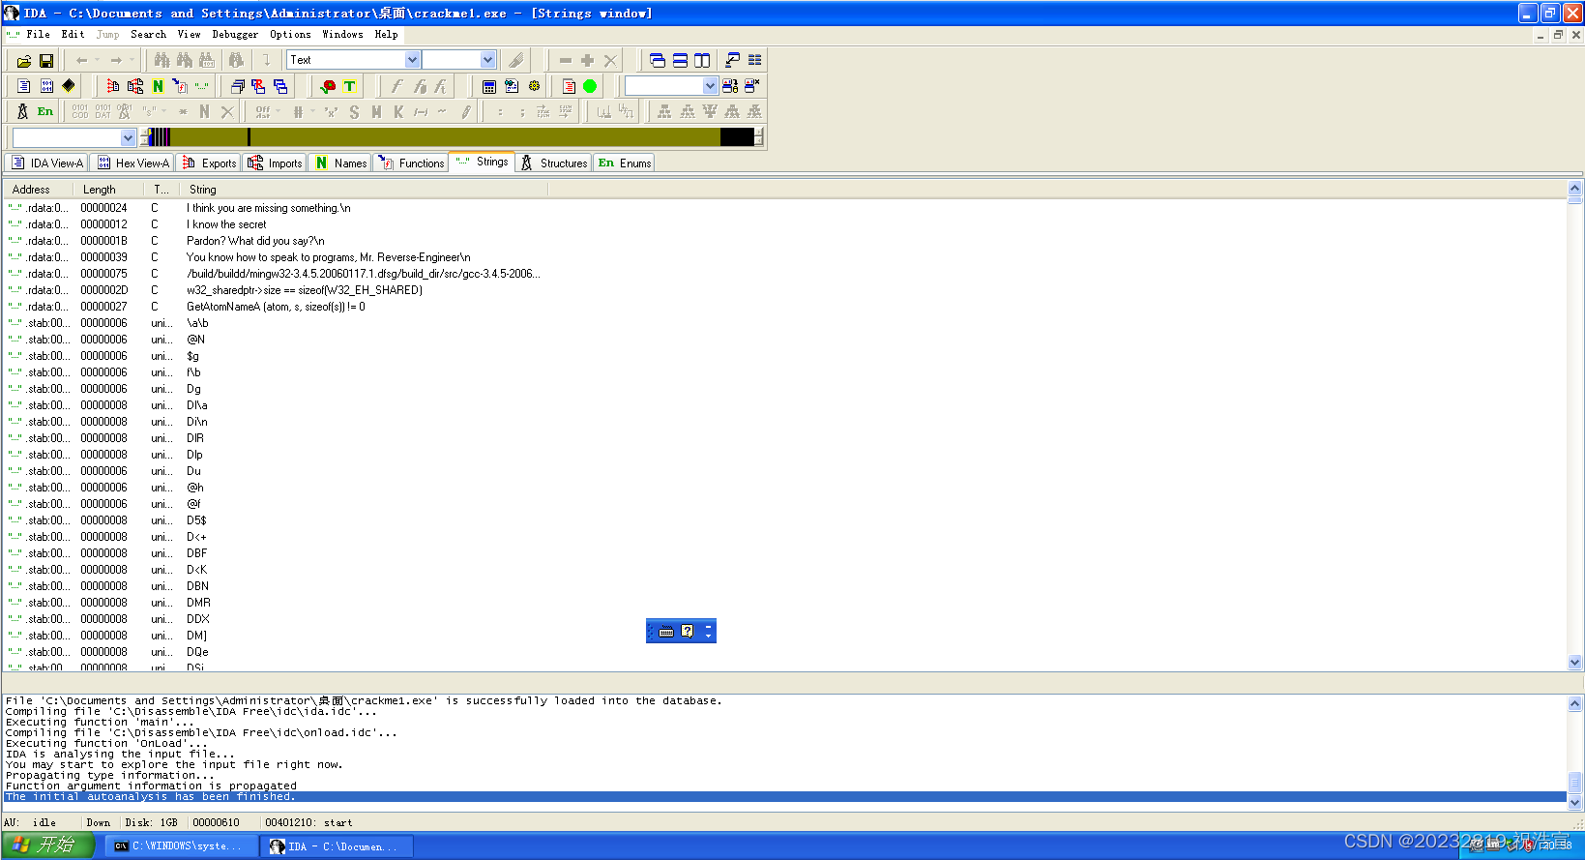Click keyboard icon on floating language bar
This screenshot has width=1585, height=860.
(x=666, y=632)
